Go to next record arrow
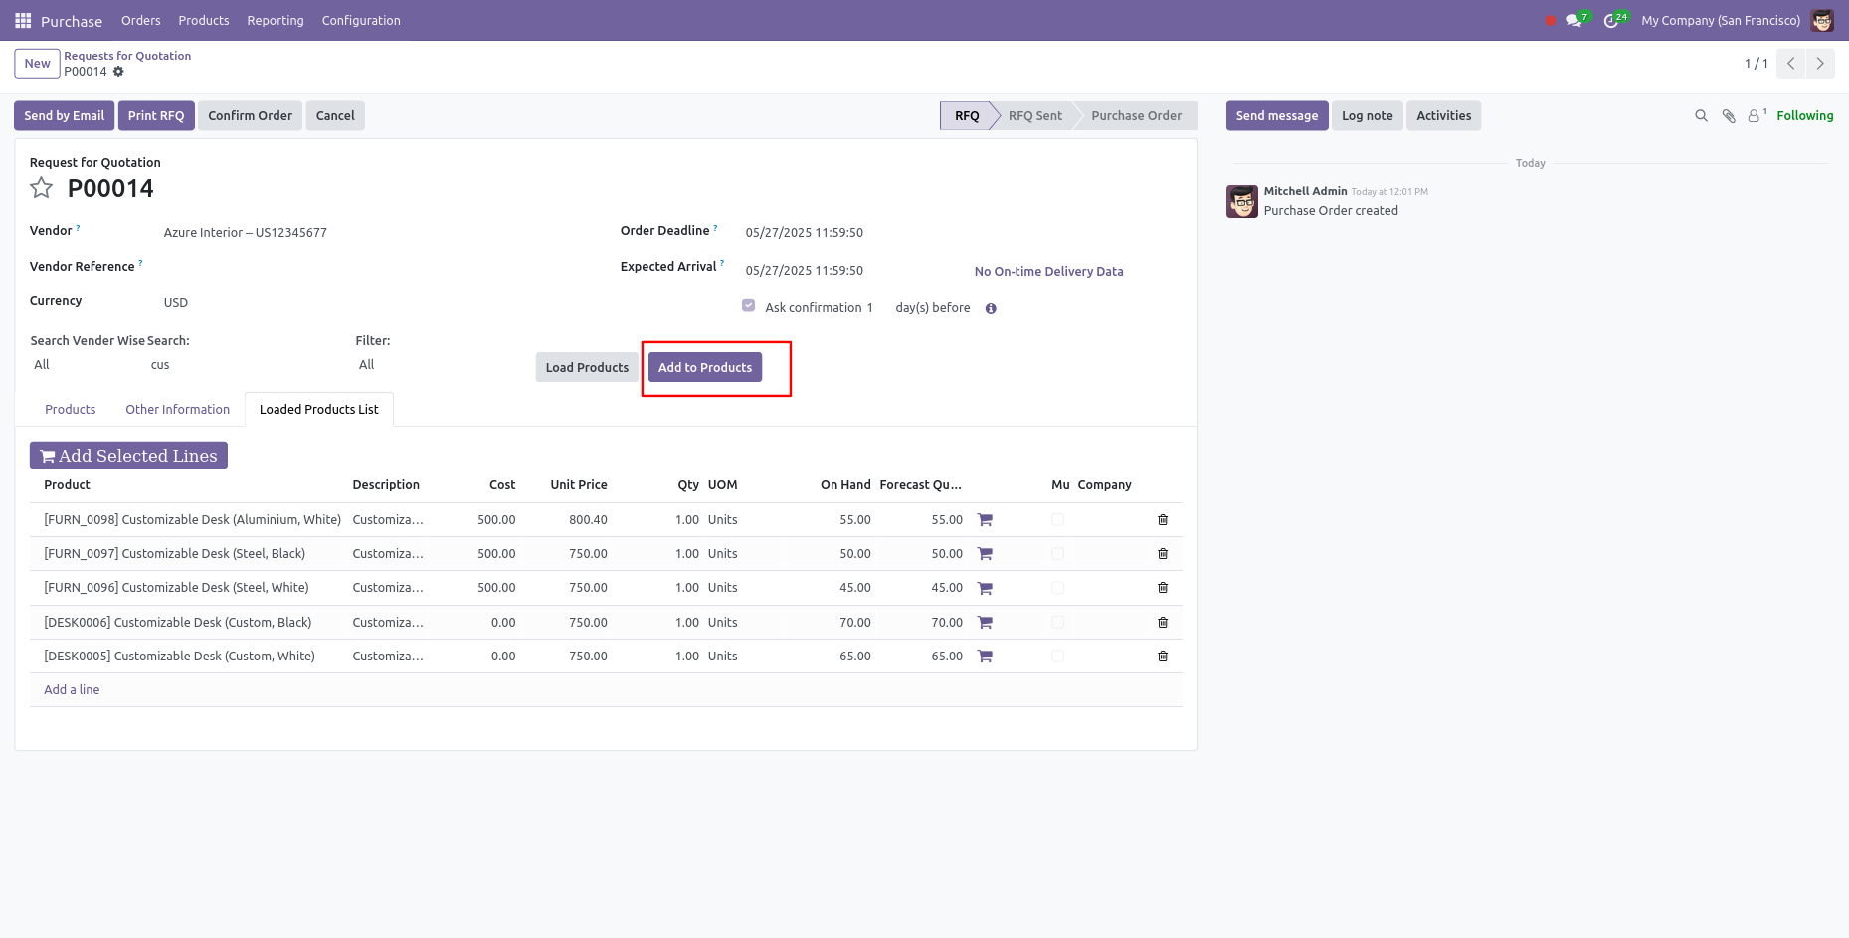 click(1820, 64)
